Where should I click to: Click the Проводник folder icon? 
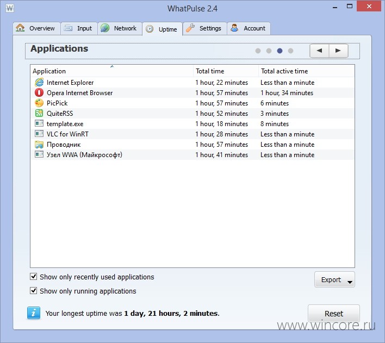pos(39,145)
